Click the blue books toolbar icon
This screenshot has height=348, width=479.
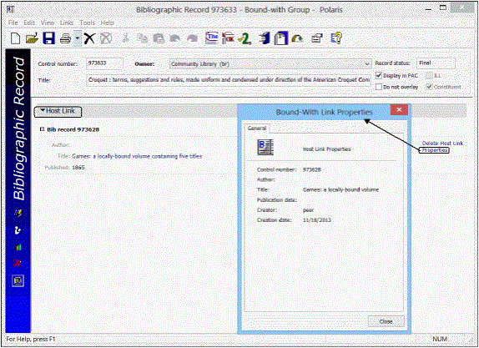pyautogui.click(x=264, y=38)
